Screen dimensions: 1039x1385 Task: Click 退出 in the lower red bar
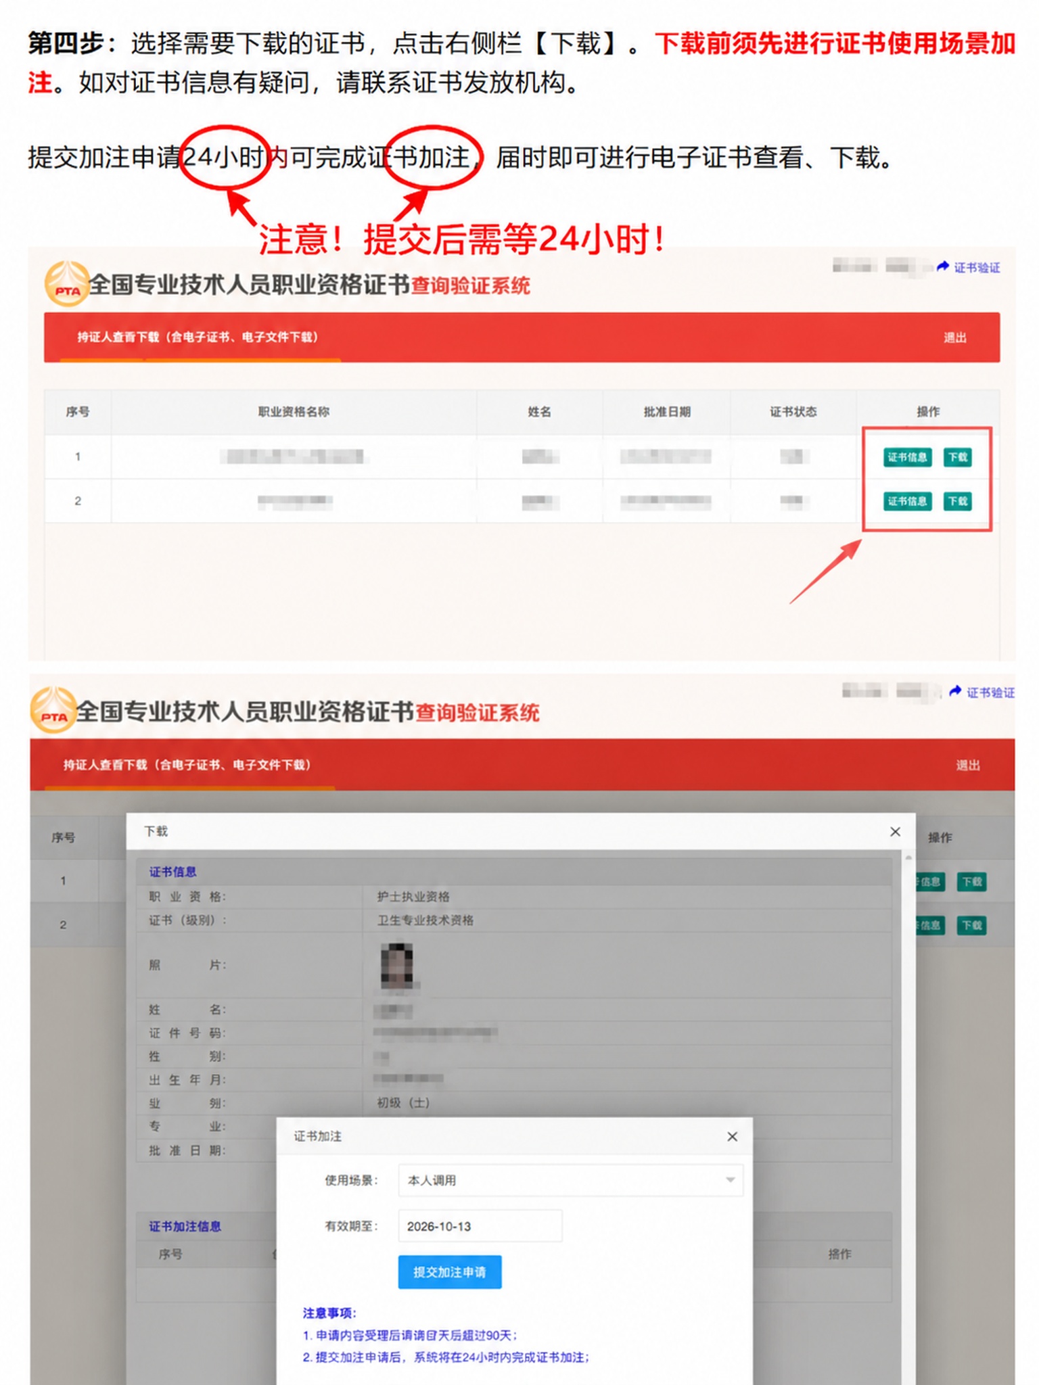click(x=968, y=765)
